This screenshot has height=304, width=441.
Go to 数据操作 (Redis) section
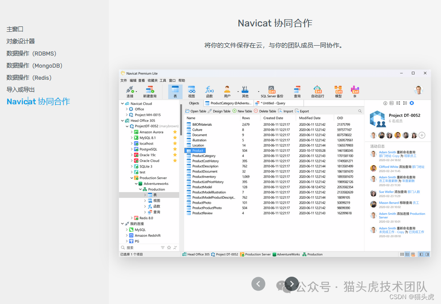[29, 77]
